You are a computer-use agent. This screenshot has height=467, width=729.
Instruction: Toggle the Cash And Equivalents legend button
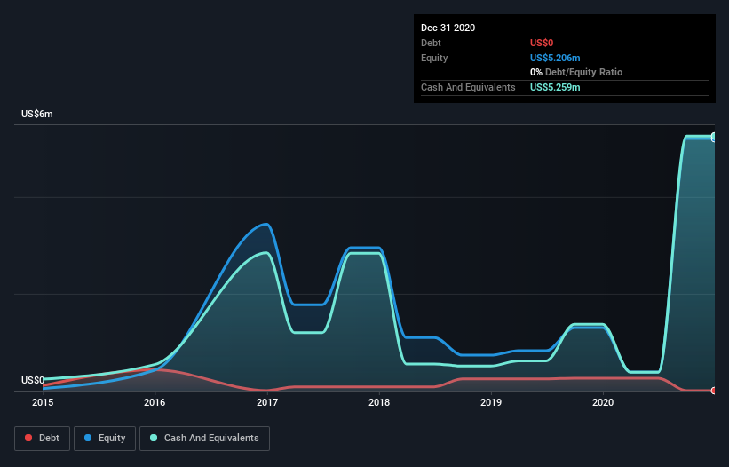click(x=204, y=439)
